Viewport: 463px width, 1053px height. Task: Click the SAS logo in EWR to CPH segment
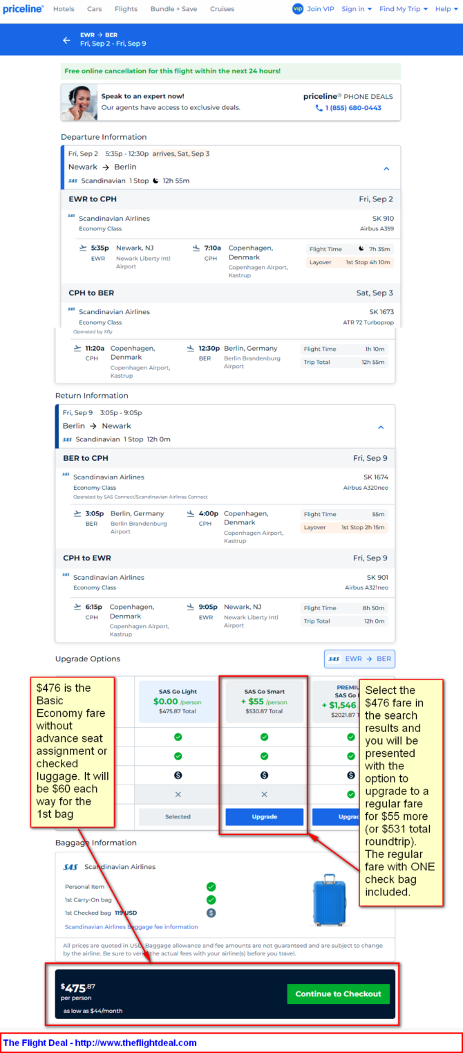click(72, 216)
